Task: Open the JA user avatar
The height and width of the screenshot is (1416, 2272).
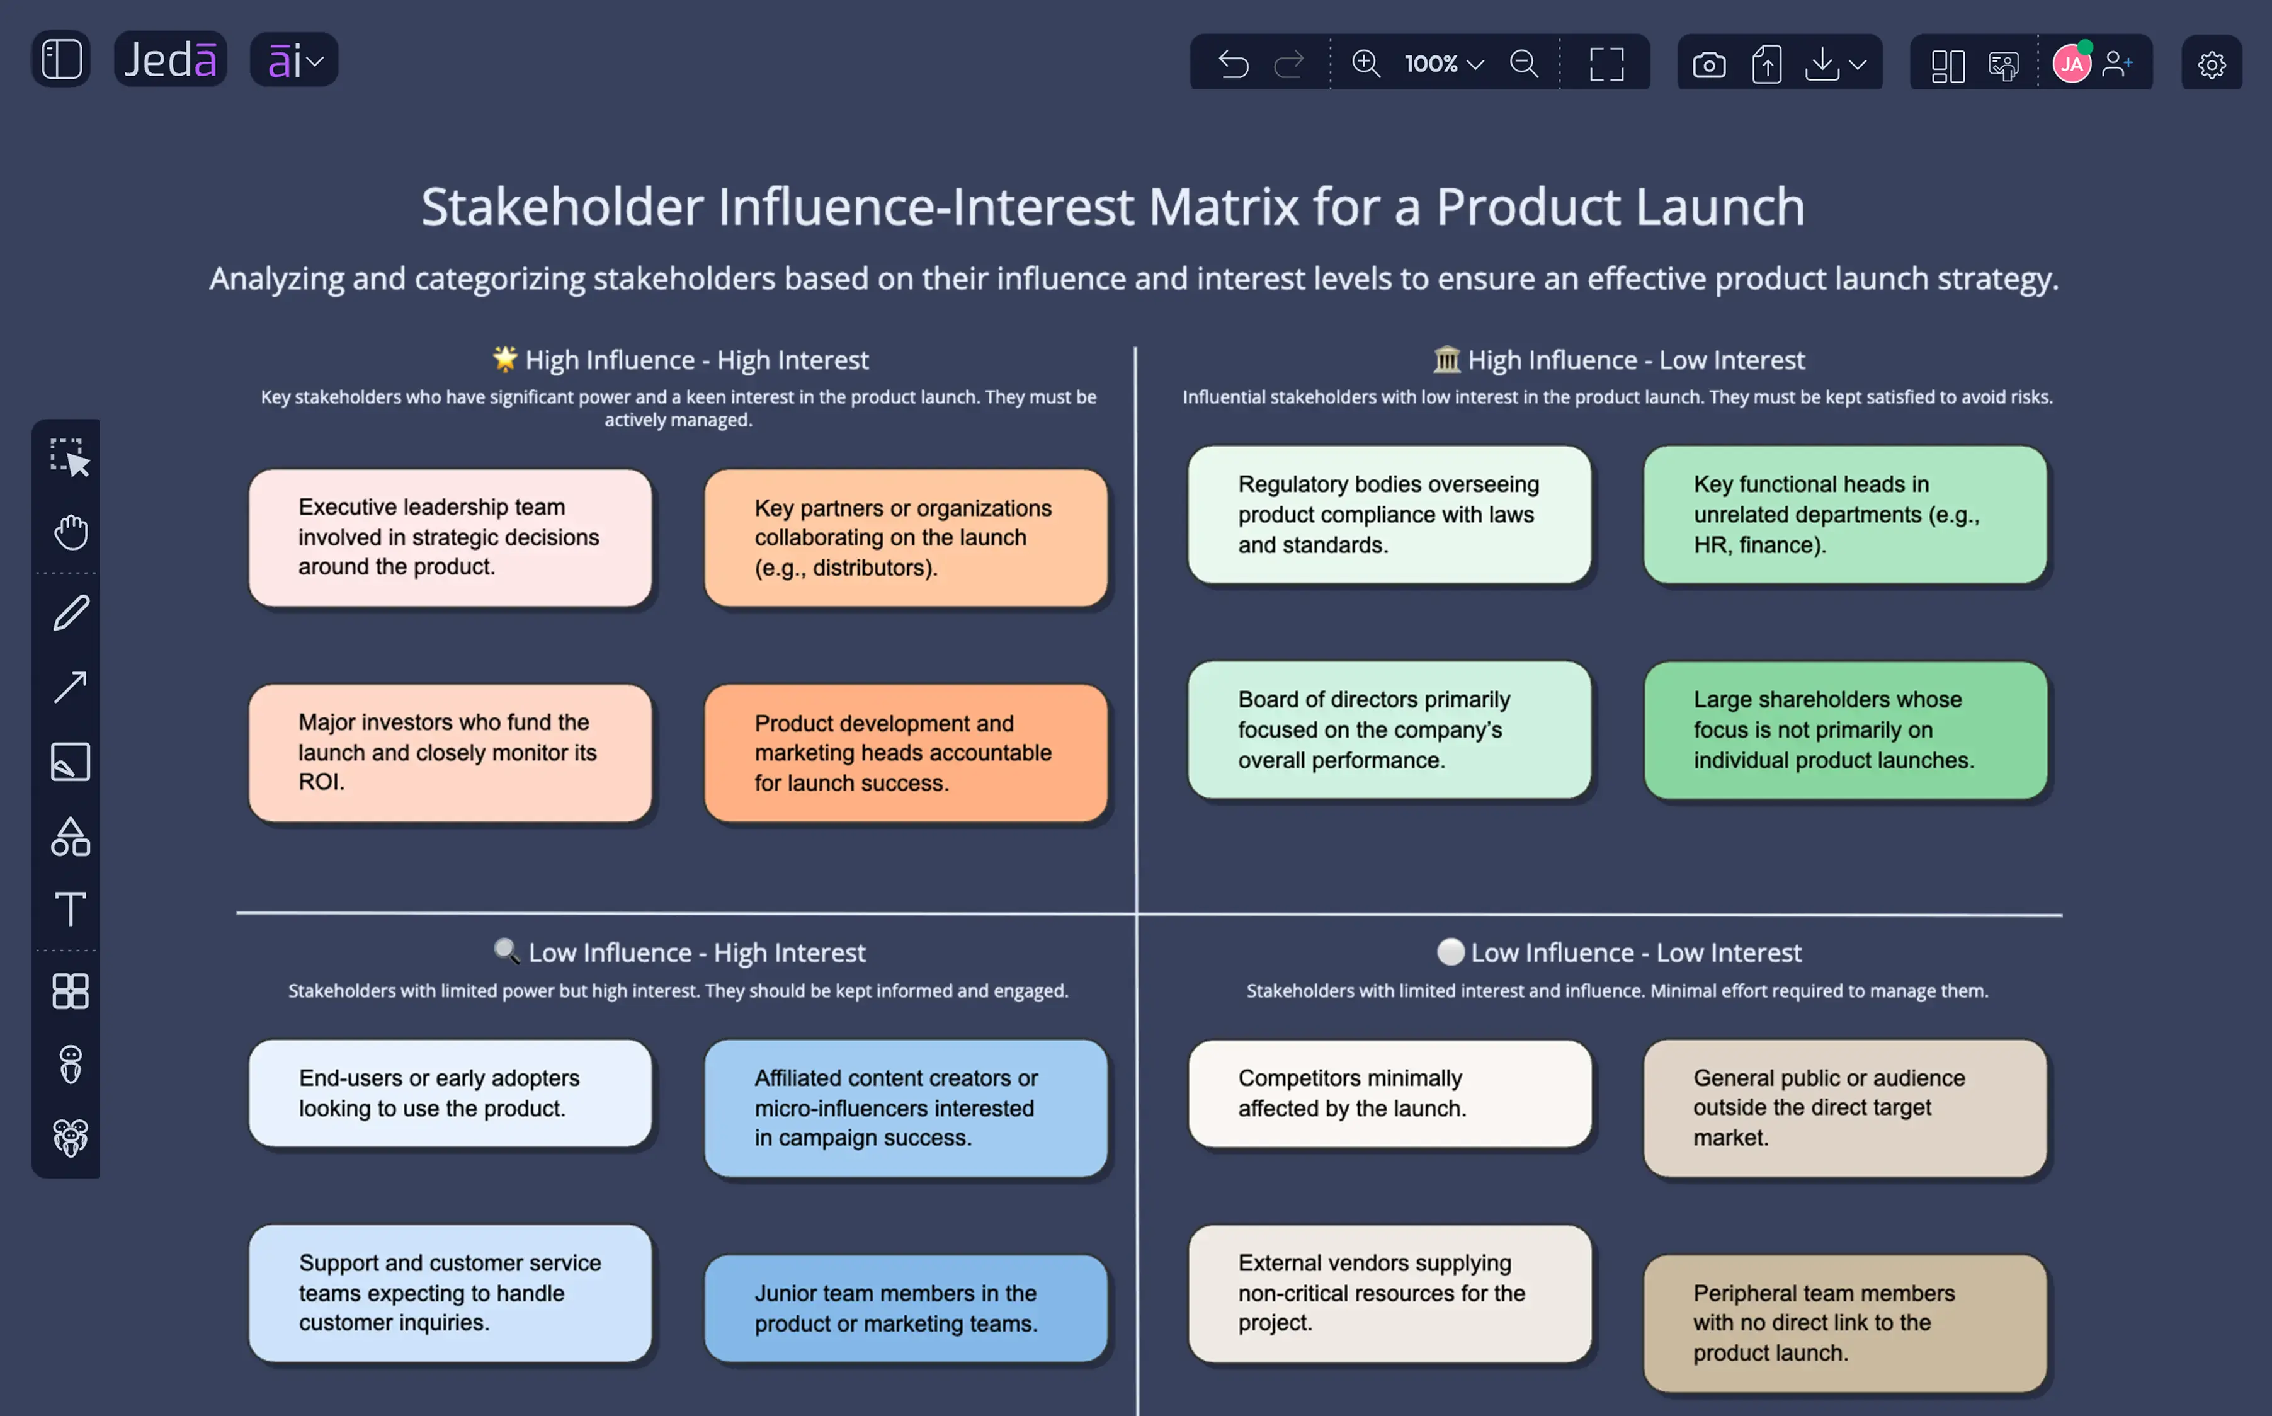Action: pos(2072,64)
